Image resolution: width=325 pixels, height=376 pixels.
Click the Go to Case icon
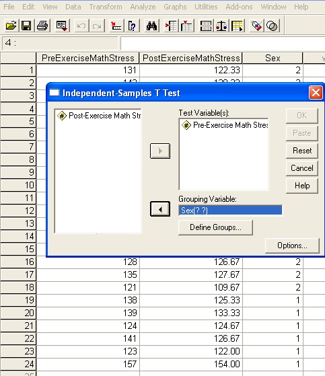pyautogui.click(x=116, y=26)
